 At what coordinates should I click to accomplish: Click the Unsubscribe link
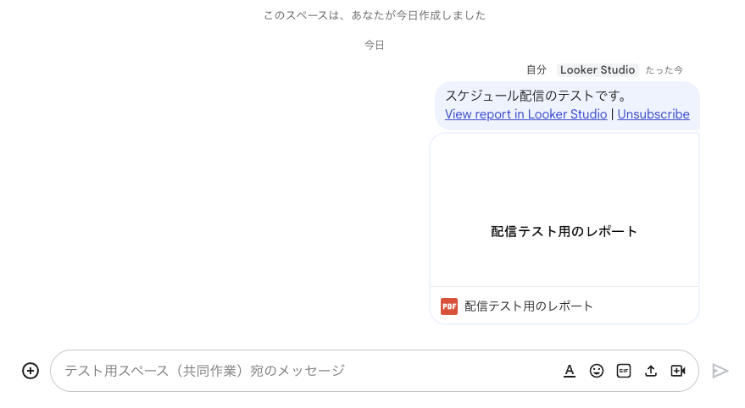[653, 114]
